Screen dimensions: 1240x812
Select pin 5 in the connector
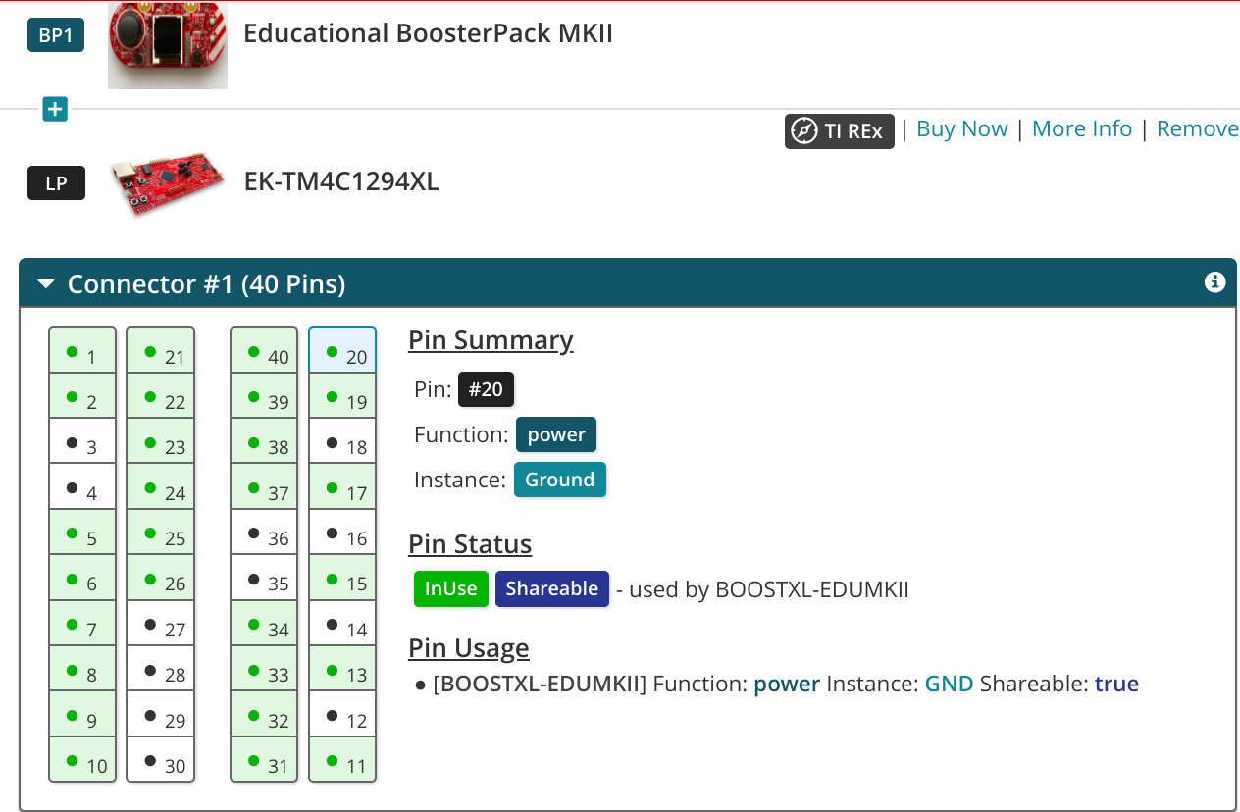[82, 533]
